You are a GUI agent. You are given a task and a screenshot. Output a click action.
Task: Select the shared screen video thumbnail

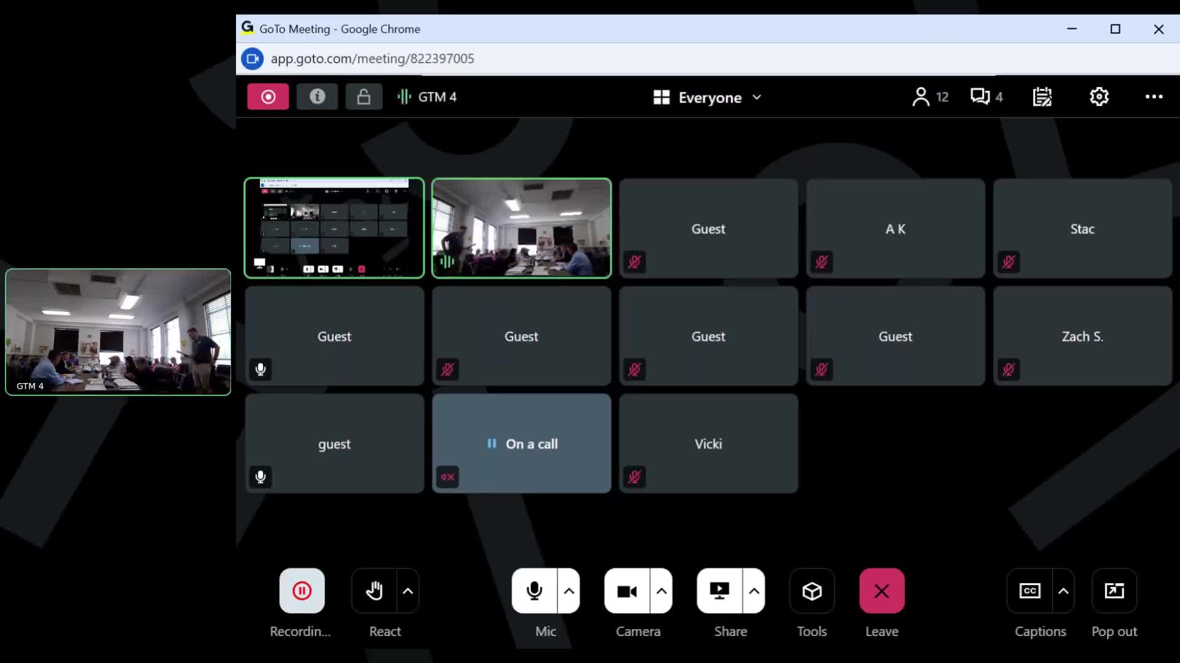coord(334,228)
